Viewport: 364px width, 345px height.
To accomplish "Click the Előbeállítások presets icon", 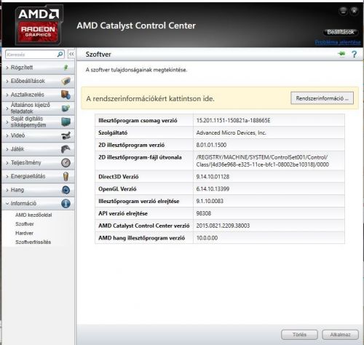I will click(66, 81).
